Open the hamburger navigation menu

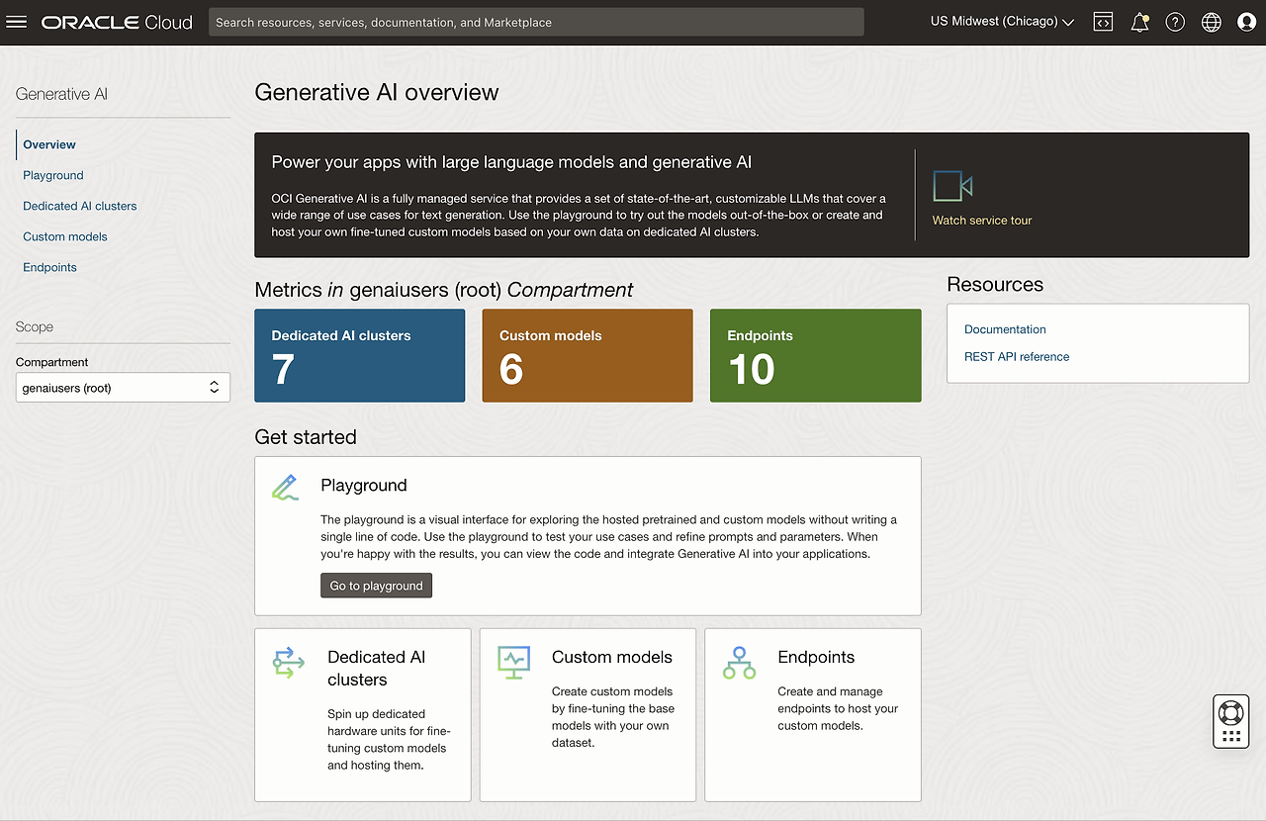tap(17, 22)
